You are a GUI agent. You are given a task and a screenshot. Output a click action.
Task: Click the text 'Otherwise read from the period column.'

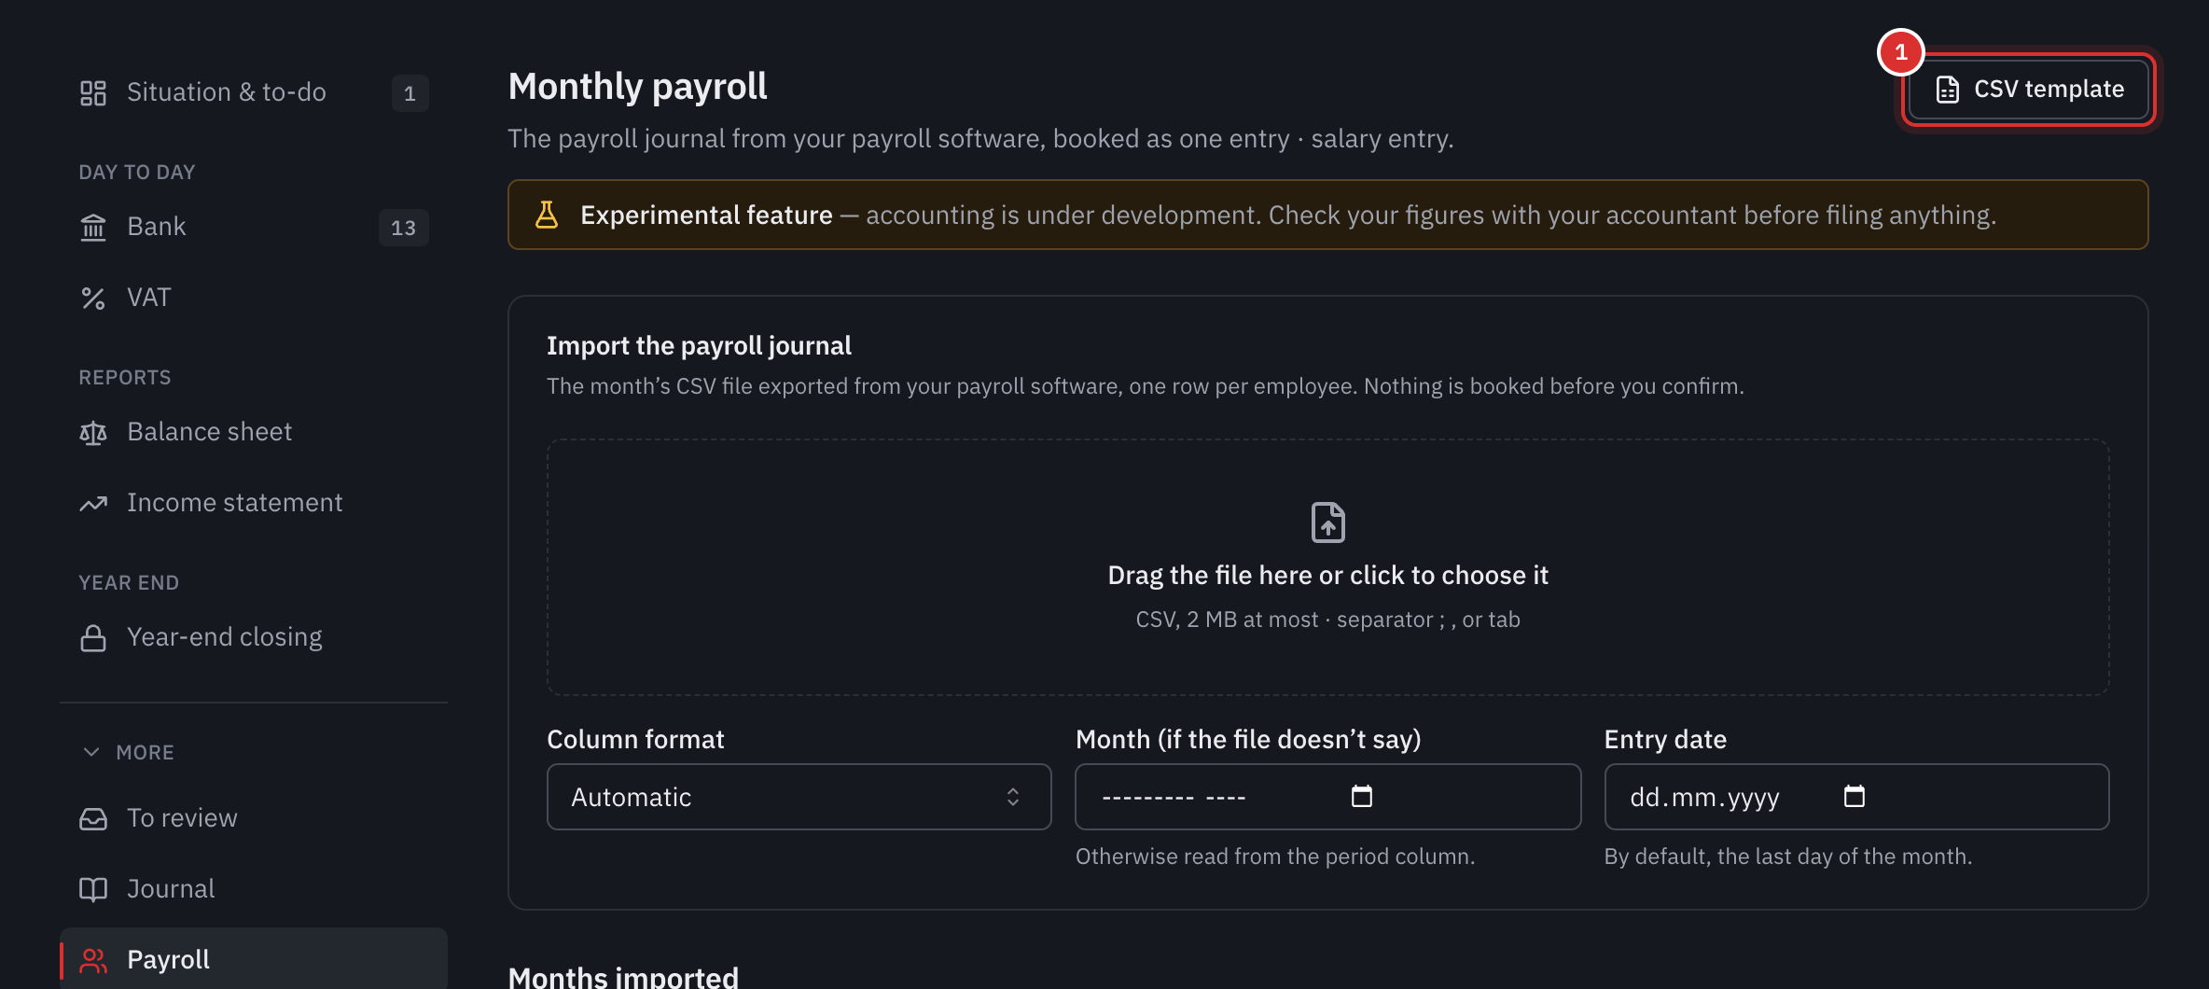coord(1275,857)
